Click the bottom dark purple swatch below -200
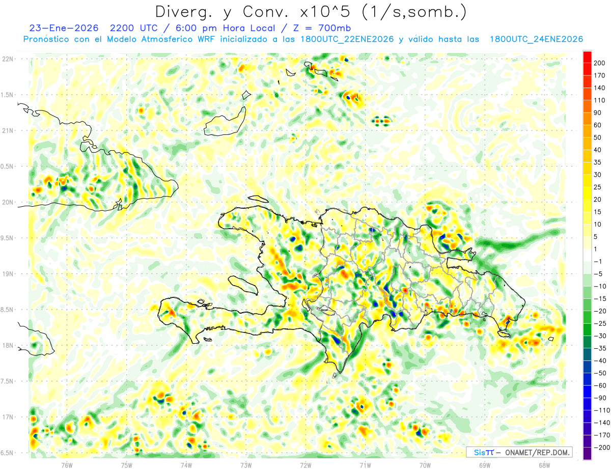 tap(587, 454)
